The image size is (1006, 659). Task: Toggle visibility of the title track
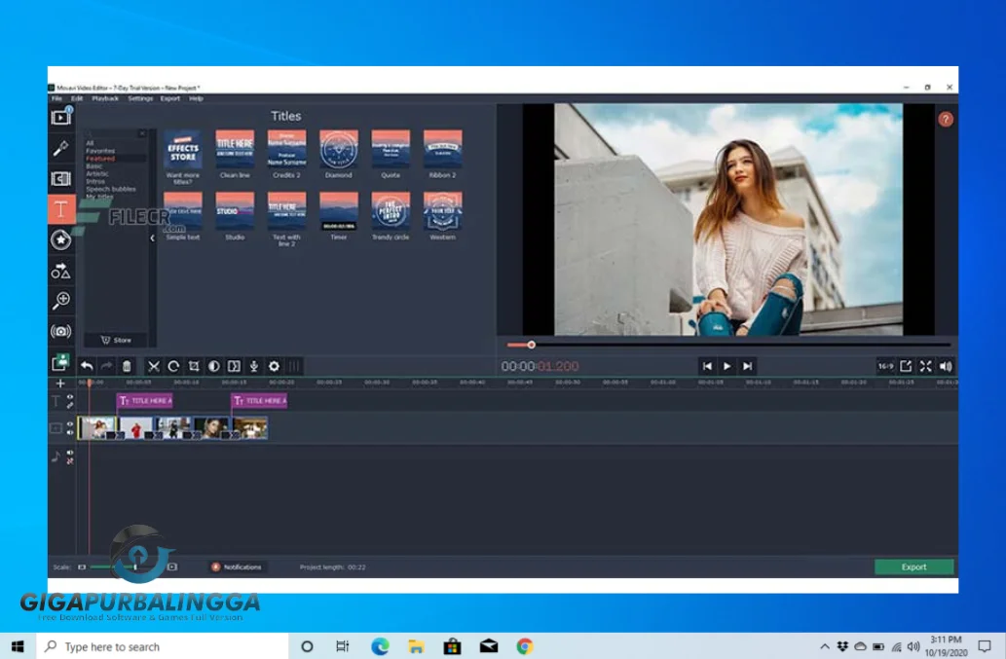point(70,397)
